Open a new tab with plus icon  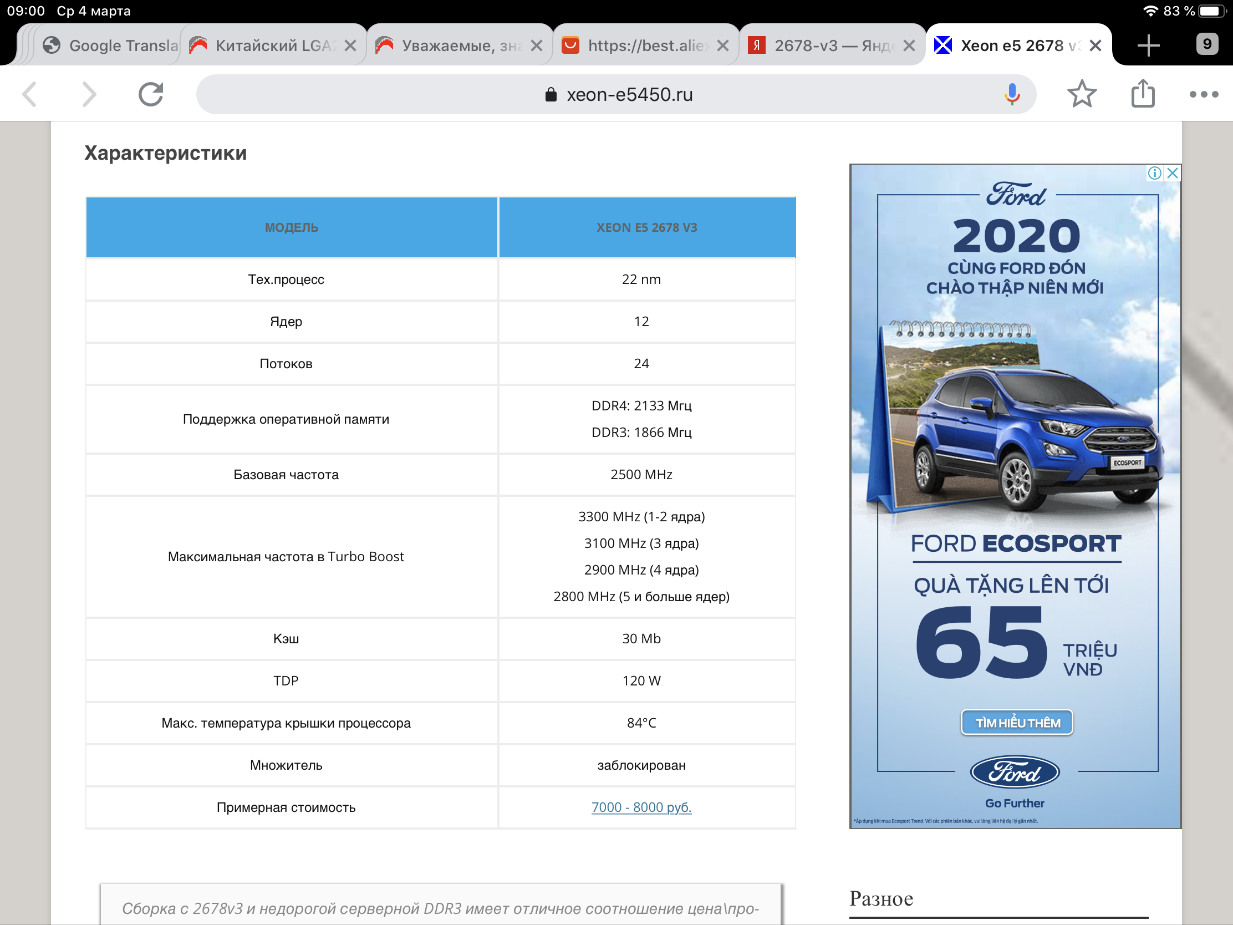point(1148,45)
